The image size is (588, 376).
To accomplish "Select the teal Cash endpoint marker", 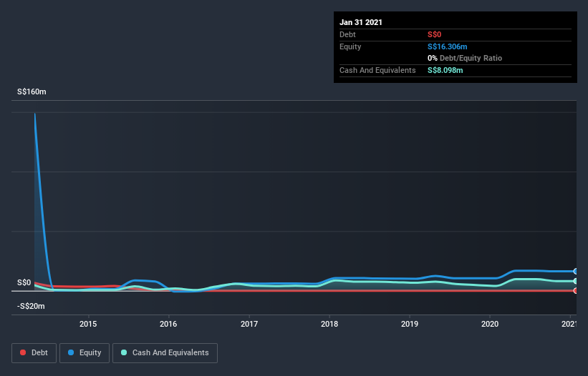I will pyautogui.click(x=576, y=281).
